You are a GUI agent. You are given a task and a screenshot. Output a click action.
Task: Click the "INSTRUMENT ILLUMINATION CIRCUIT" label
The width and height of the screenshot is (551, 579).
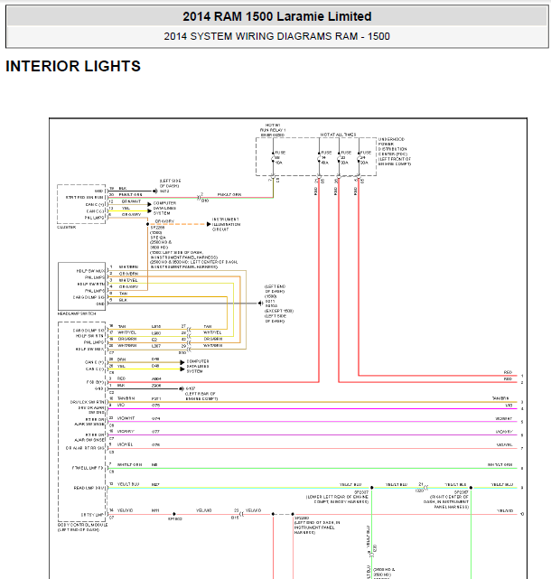[226, 224]
